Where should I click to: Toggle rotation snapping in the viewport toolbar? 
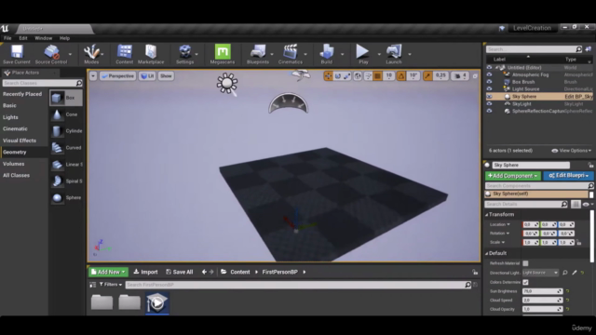(x=401, y=76)
